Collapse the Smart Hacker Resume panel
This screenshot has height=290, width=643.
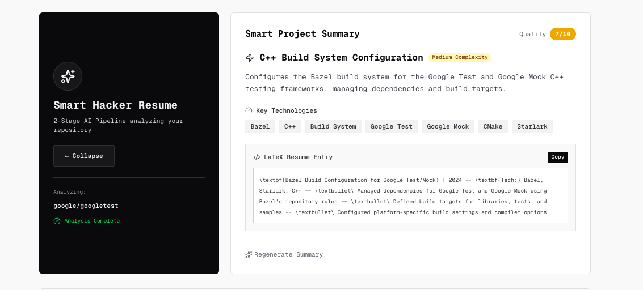click(84, 156)
